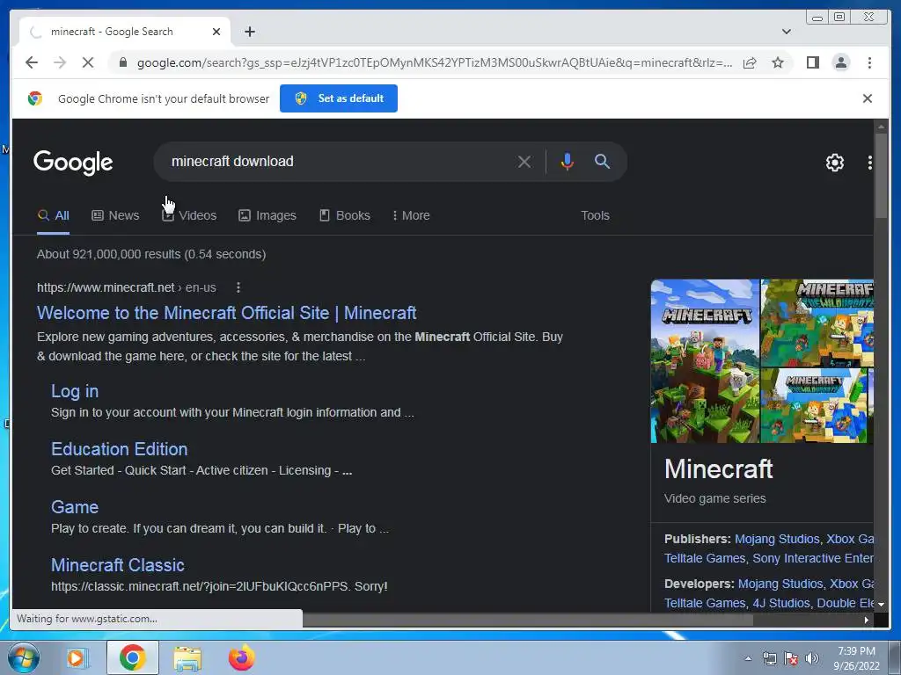The width and height of the screenshot is (901, 675).
Task: Click the scroll right arrow
Action: (866, 620)
